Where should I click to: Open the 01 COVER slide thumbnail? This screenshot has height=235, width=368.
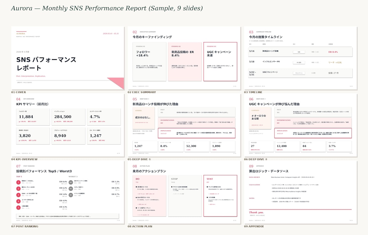coord(68,58)
